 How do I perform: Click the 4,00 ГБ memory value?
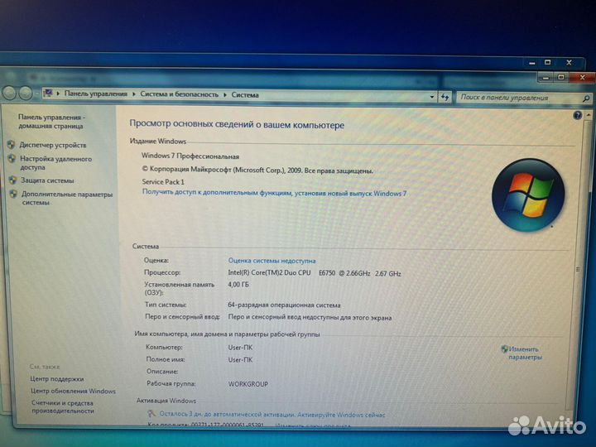238,284
